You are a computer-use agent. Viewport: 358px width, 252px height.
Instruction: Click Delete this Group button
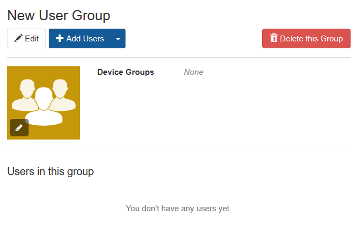pos(306,38)
